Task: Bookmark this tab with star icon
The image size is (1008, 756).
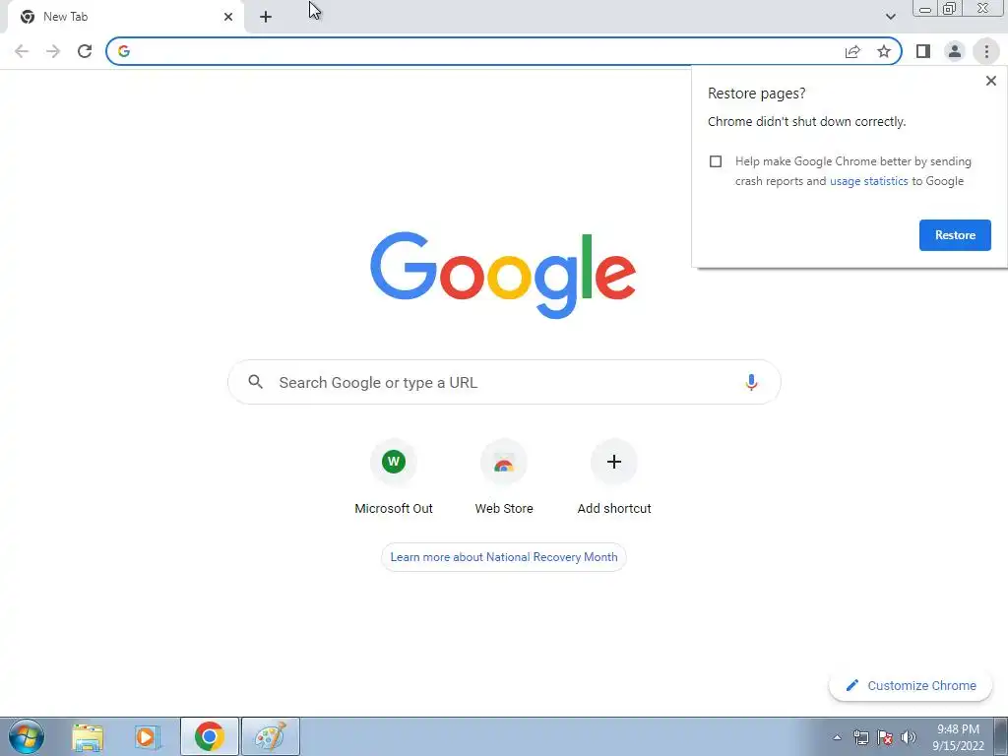Action: [x=884, y=51]
